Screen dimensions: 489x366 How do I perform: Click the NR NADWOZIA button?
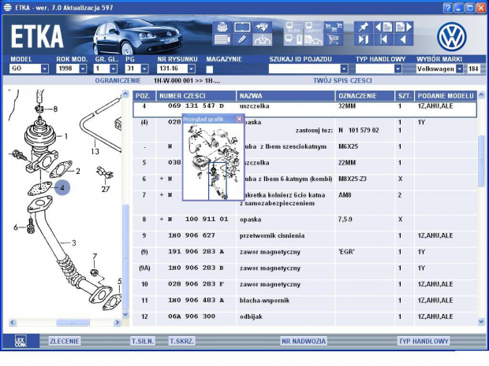coord(304,341)
